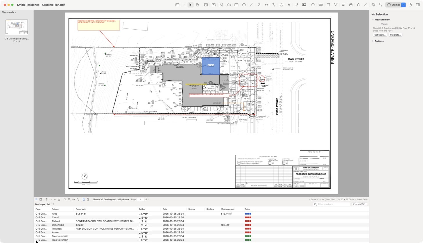
Task: Open the Thumbnails dropdown
Action: coord(9,12)
